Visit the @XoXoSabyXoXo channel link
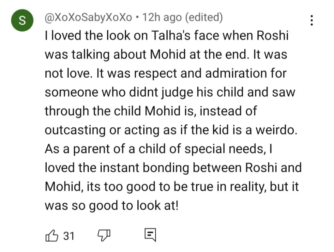The image size is (334, 252). point(88,17)
